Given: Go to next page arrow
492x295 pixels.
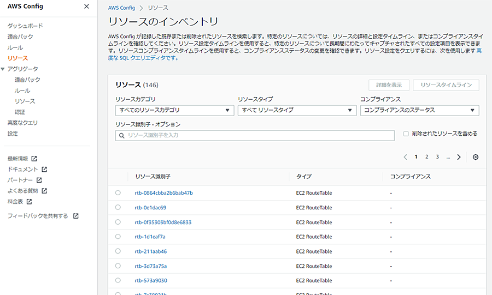Looking at the screenshot, I should tap(459, 157).
